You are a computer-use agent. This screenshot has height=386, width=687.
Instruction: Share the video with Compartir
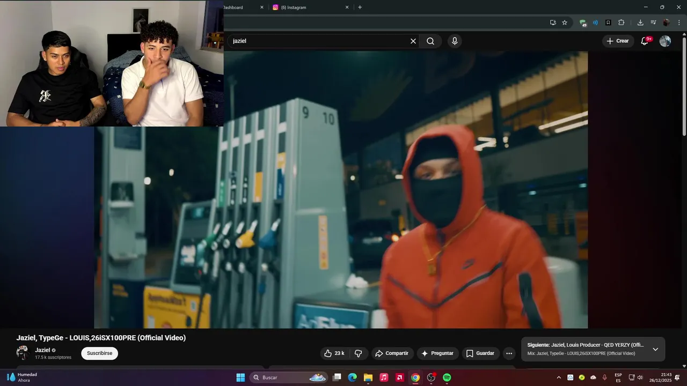[x=392, y=353]
